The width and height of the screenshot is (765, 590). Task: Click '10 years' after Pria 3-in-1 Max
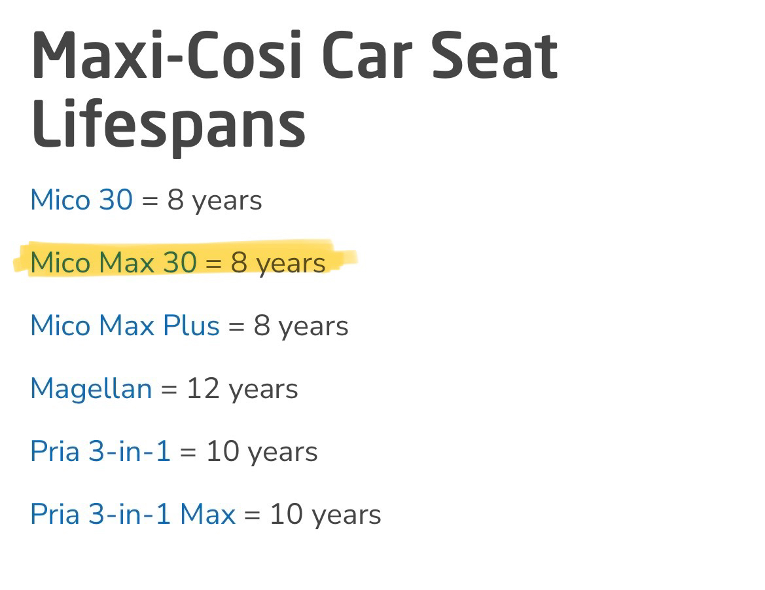pyautogui.click(x=326, y=515)
